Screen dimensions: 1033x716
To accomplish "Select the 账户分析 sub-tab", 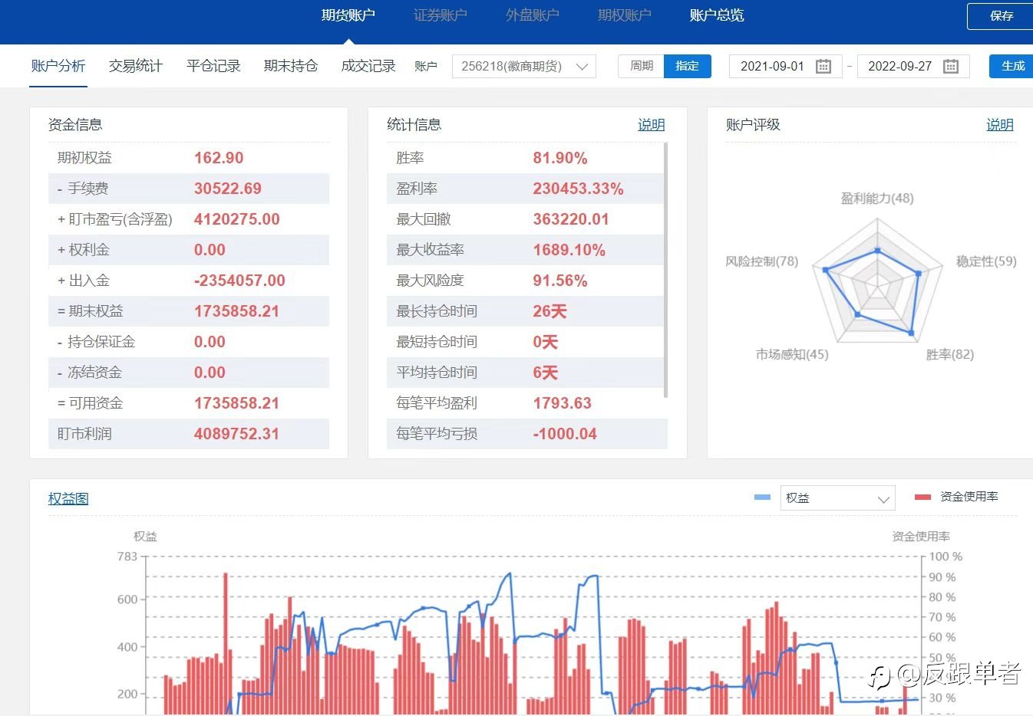I will tap(58, 66).
